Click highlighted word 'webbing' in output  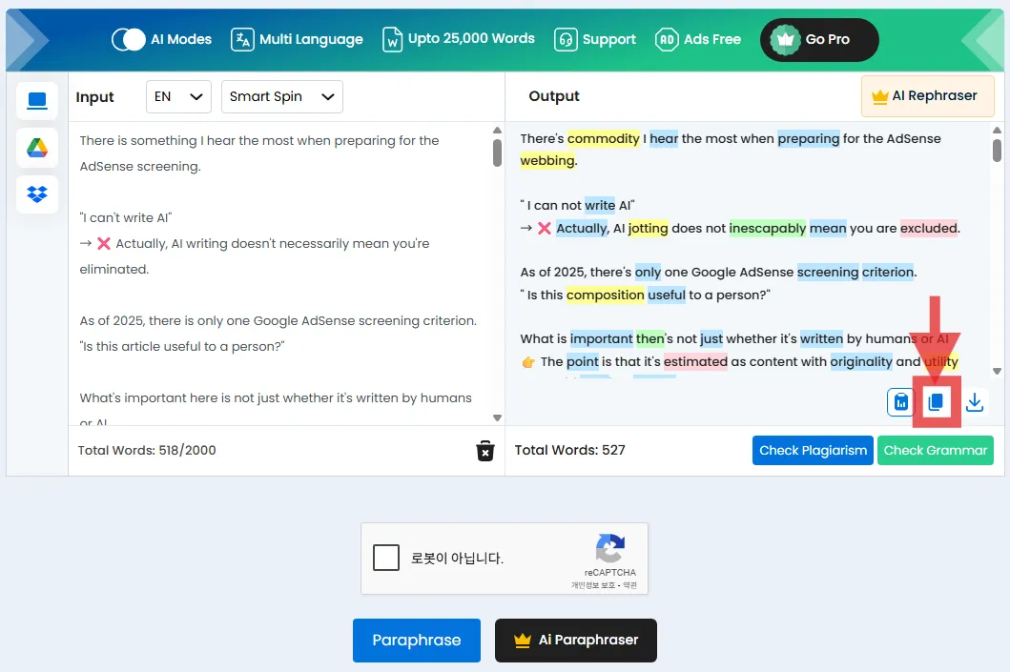tap(547, 160)
